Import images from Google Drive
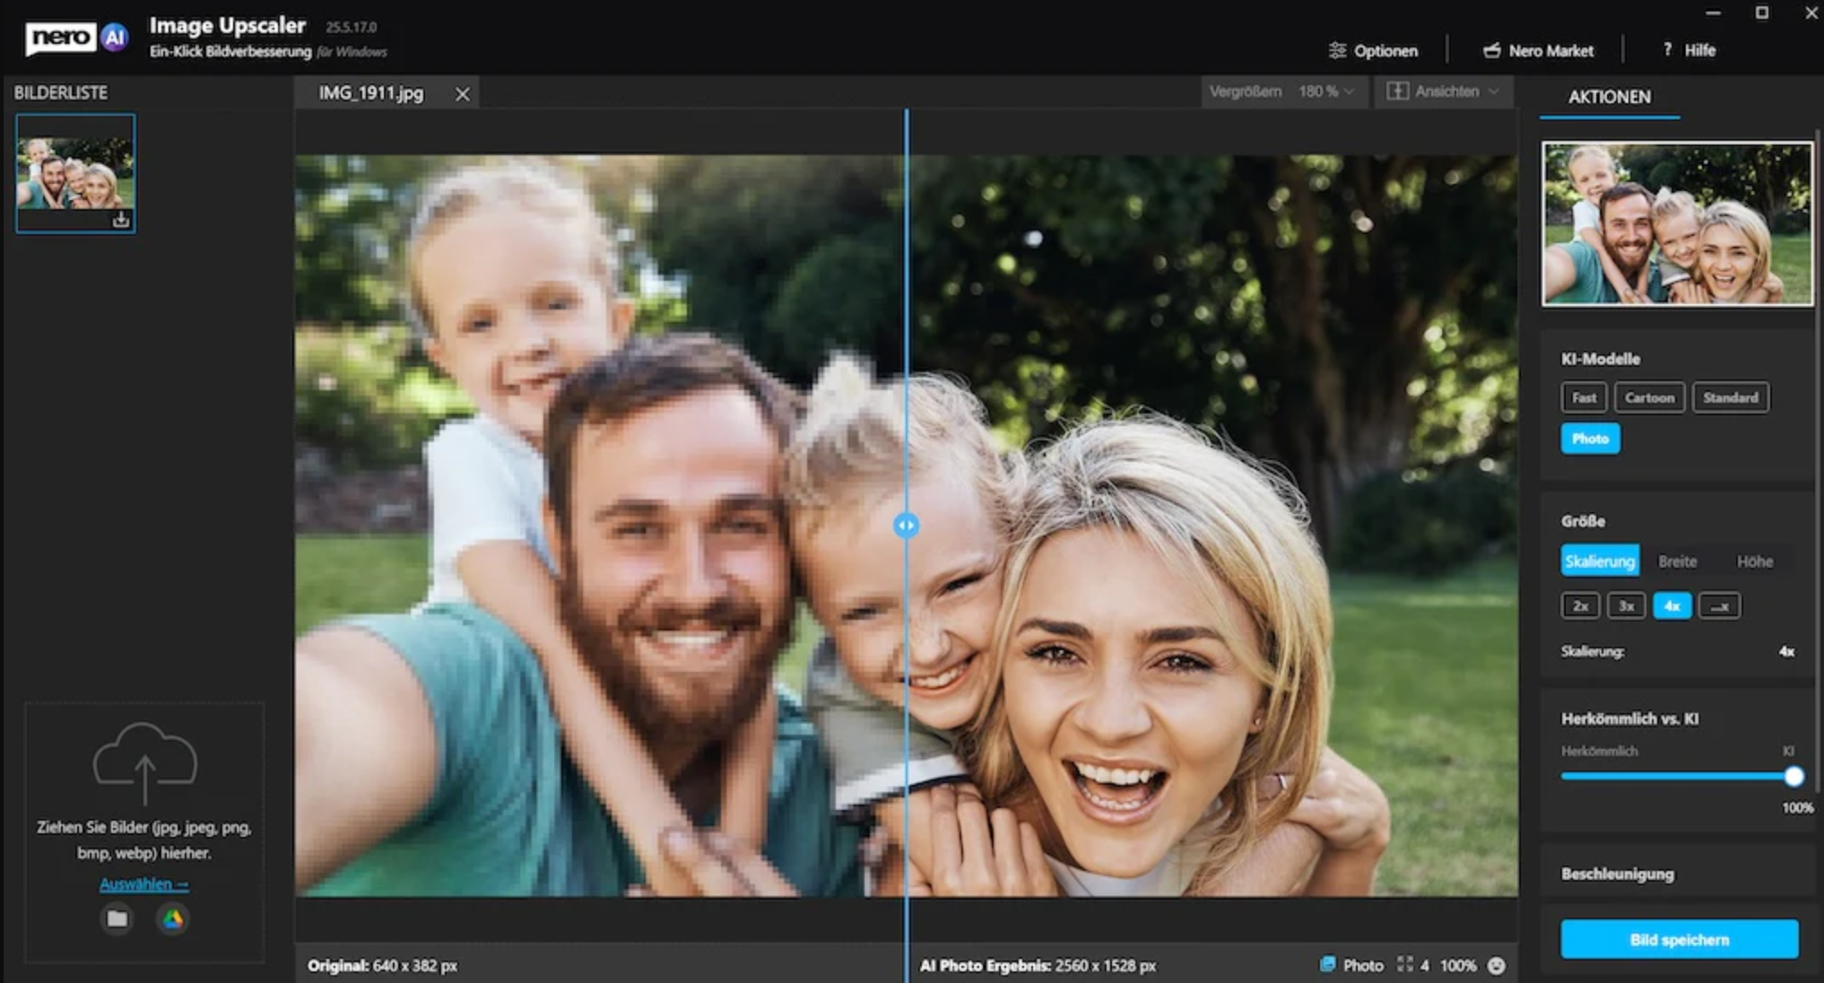This screenshot has width=1824, height=983. click(x=172, y=918)
